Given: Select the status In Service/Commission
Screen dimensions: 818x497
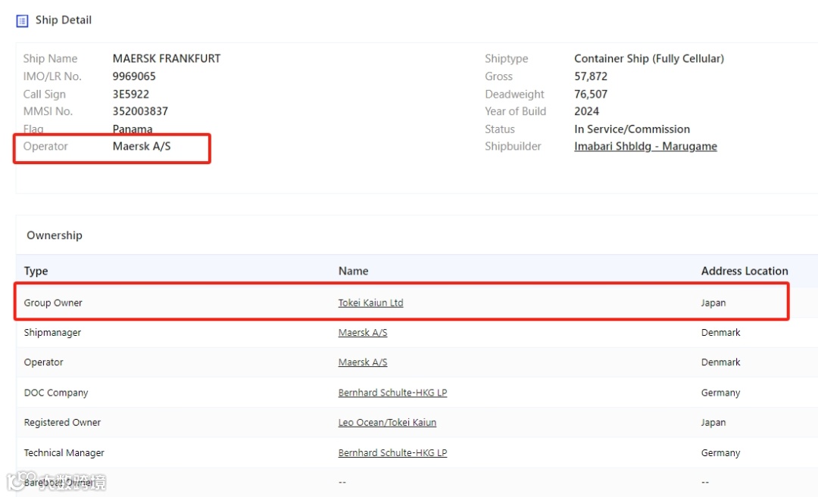Looking at the screenshot, I should [632, 129].
